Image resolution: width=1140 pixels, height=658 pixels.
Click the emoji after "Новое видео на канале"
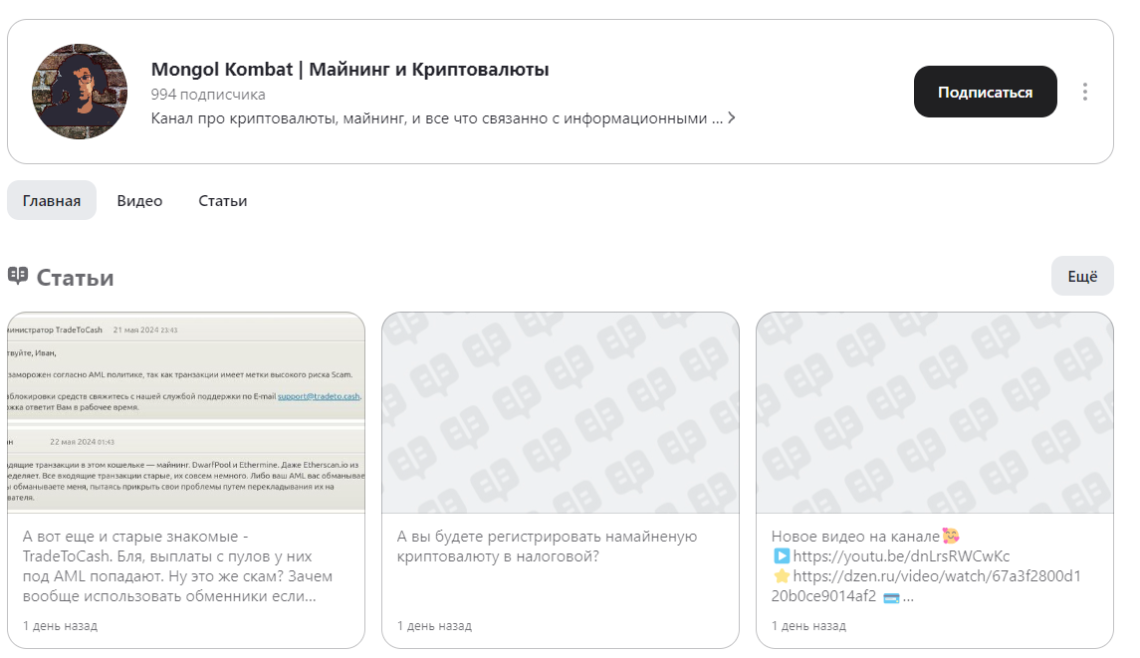(950, 537)
